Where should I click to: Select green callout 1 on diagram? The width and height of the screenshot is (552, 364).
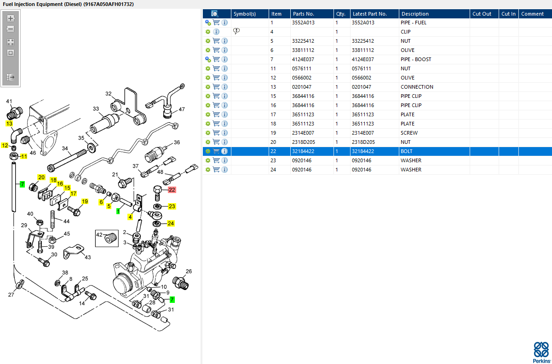point(118,211)
